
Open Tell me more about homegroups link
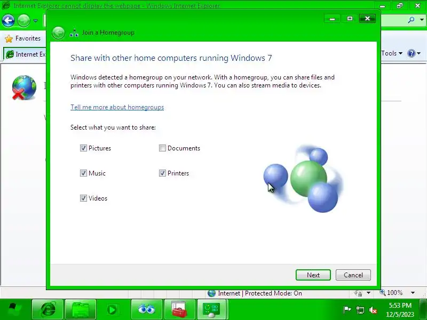(x=117, y=107)
